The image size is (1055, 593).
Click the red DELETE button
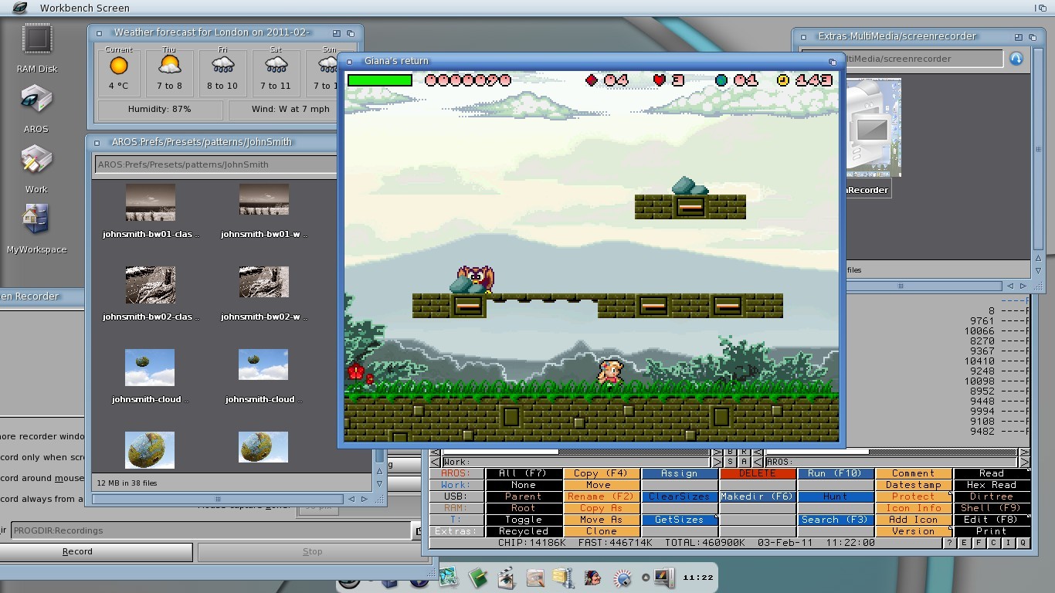click(x=757, y=473)
